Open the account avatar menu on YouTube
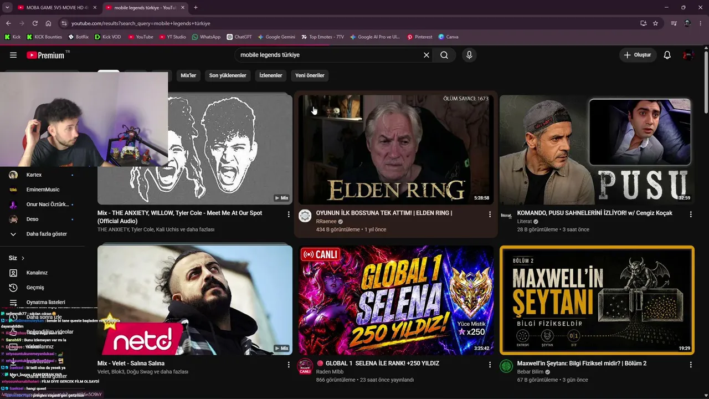709x399 pixels. [689, 55]
